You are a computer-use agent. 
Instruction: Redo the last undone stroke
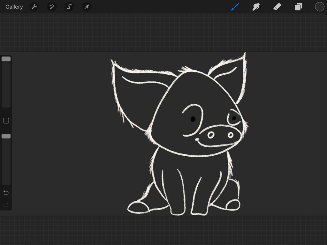(x=6, y=204)
